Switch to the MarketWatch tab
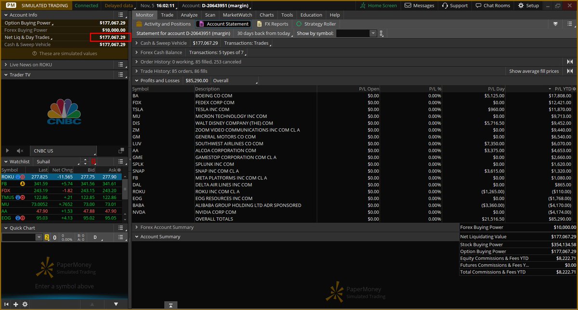This screenshot has width=578, height=310. 237,15
